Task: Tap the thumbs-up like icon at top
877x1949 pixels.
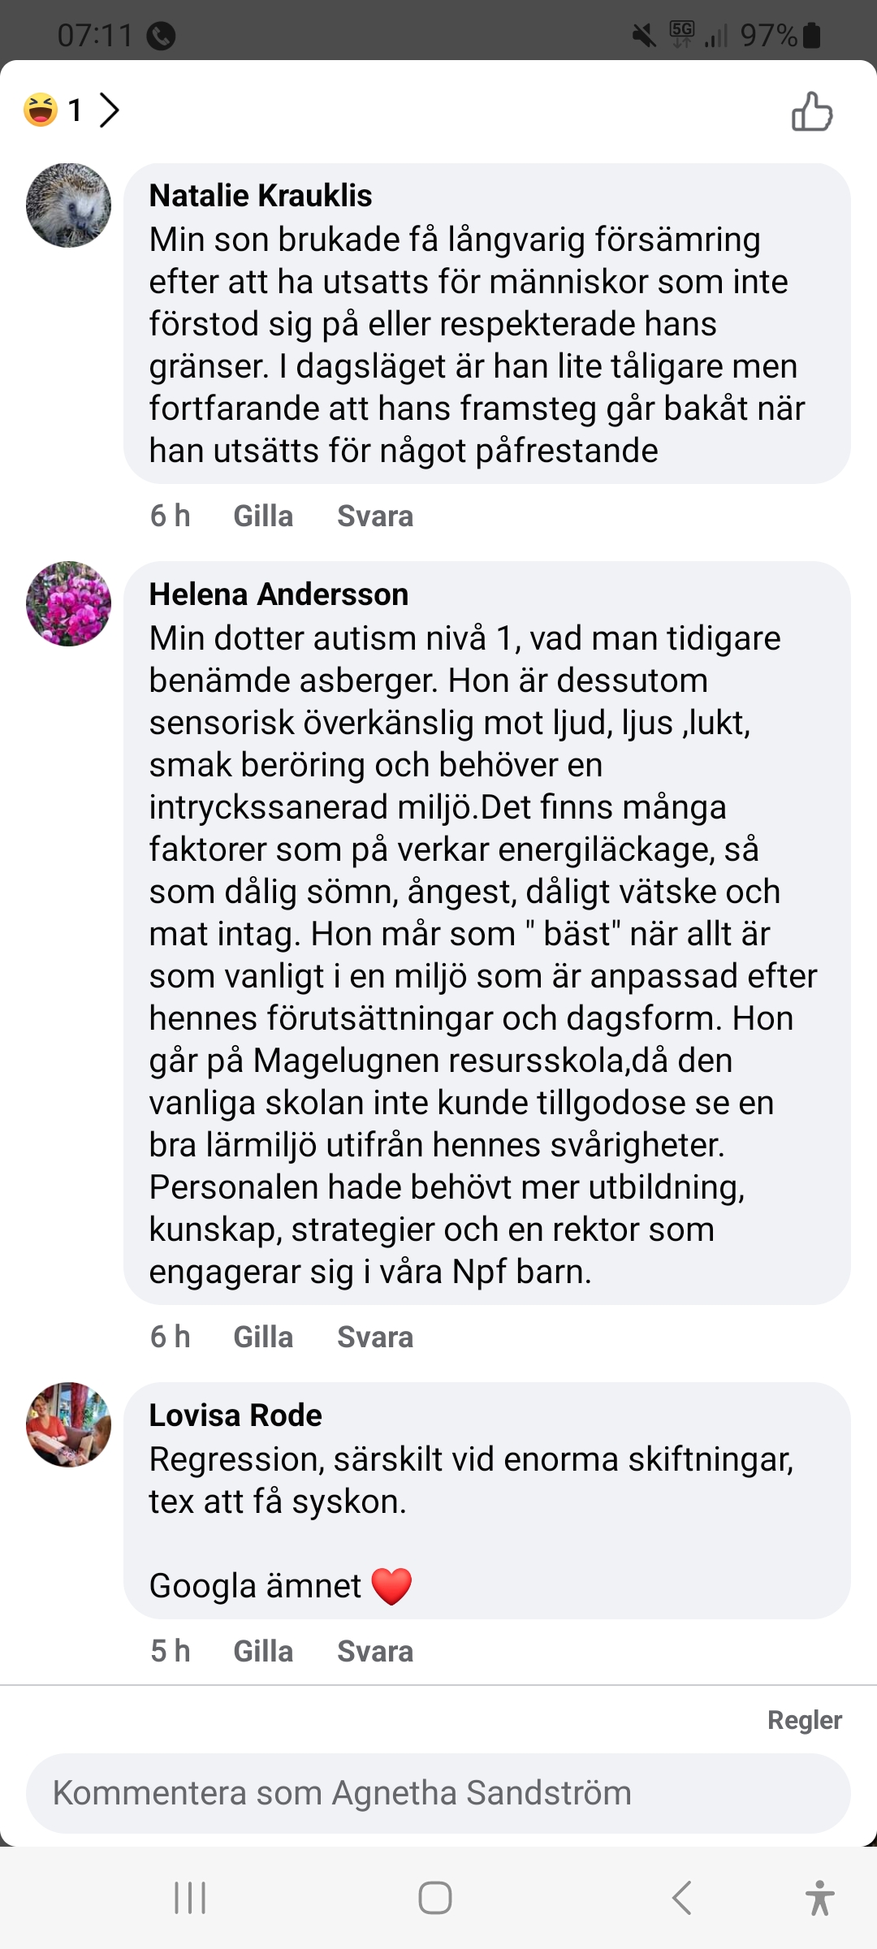Action: pyautogui.click(x=812, y=111)
